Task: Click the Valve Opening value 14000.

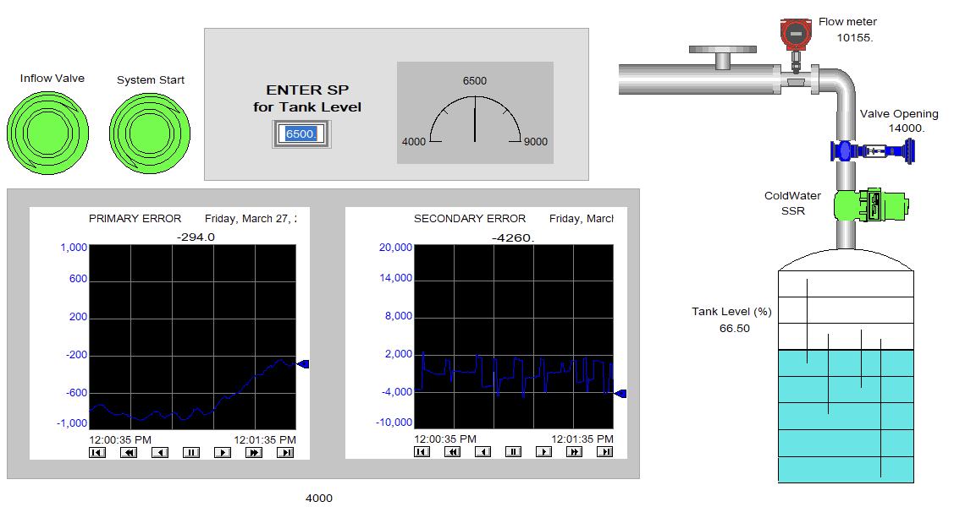Action: point(907,128)
